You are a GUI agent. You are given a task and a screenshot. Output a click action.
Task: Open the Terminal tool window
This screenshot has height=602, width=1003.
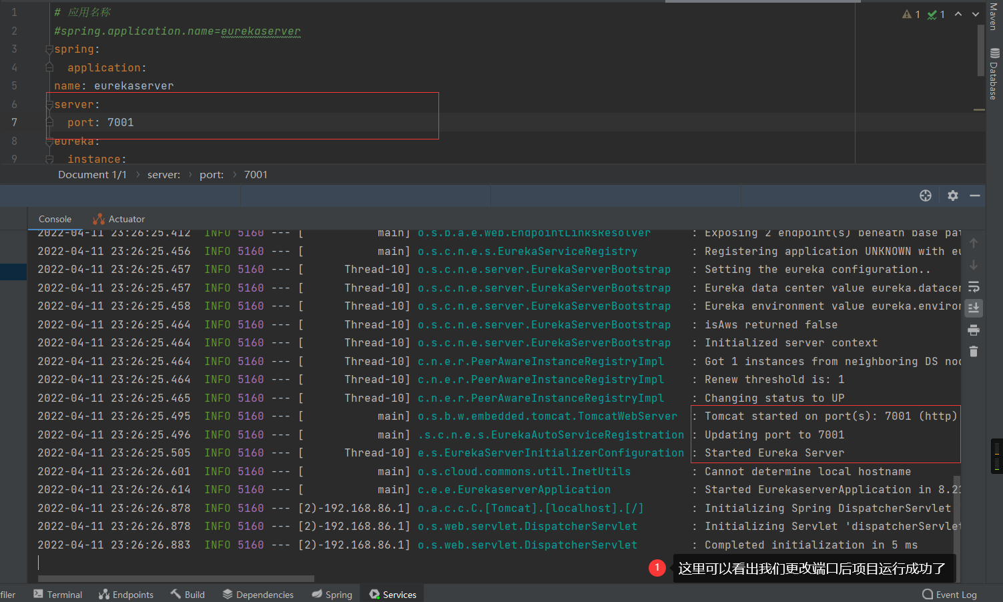[58, 594]
